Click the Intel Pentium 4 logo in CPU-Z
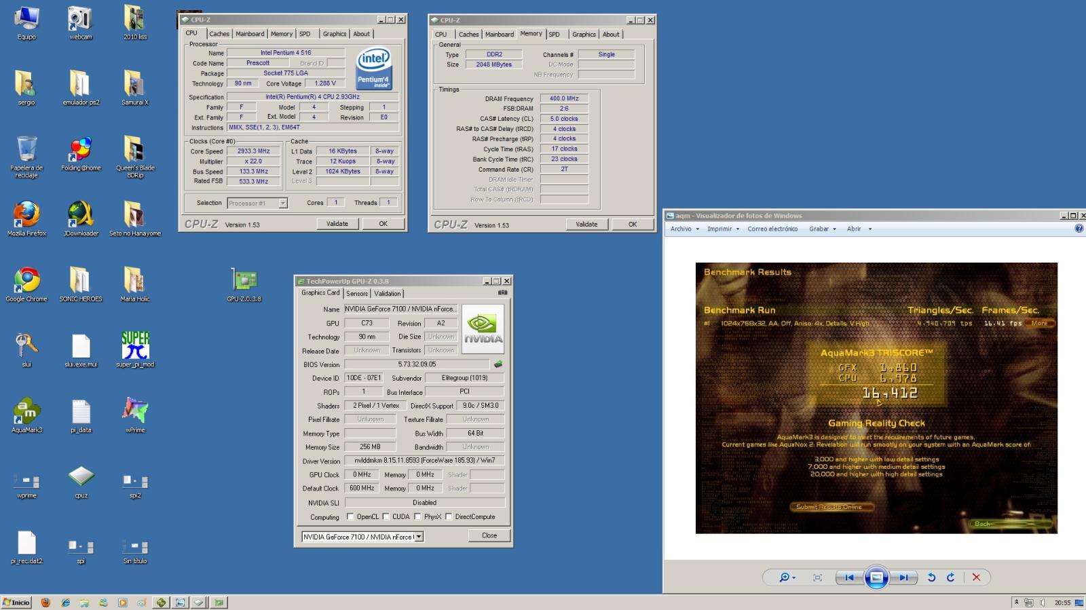This screenshot has height=610, width=1086. coord(374,69)
